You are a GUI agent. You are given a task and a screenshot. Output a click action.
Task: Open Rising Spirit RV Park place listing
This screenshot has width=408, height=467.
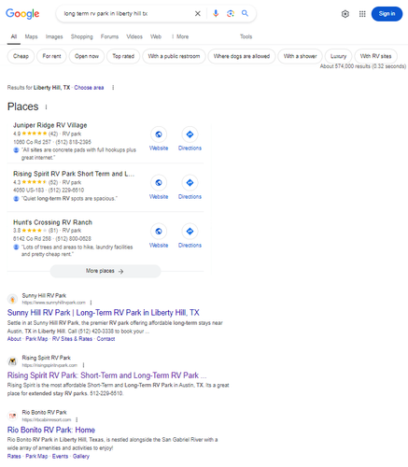click(x=74, y=174)
